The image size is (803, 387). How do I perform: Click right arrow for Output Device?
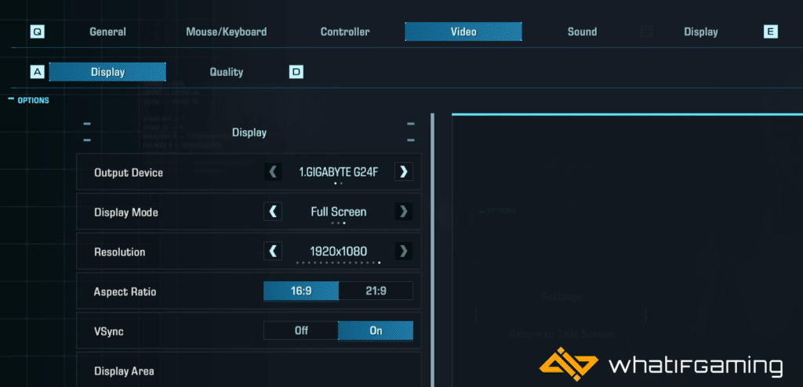point(403,172)
